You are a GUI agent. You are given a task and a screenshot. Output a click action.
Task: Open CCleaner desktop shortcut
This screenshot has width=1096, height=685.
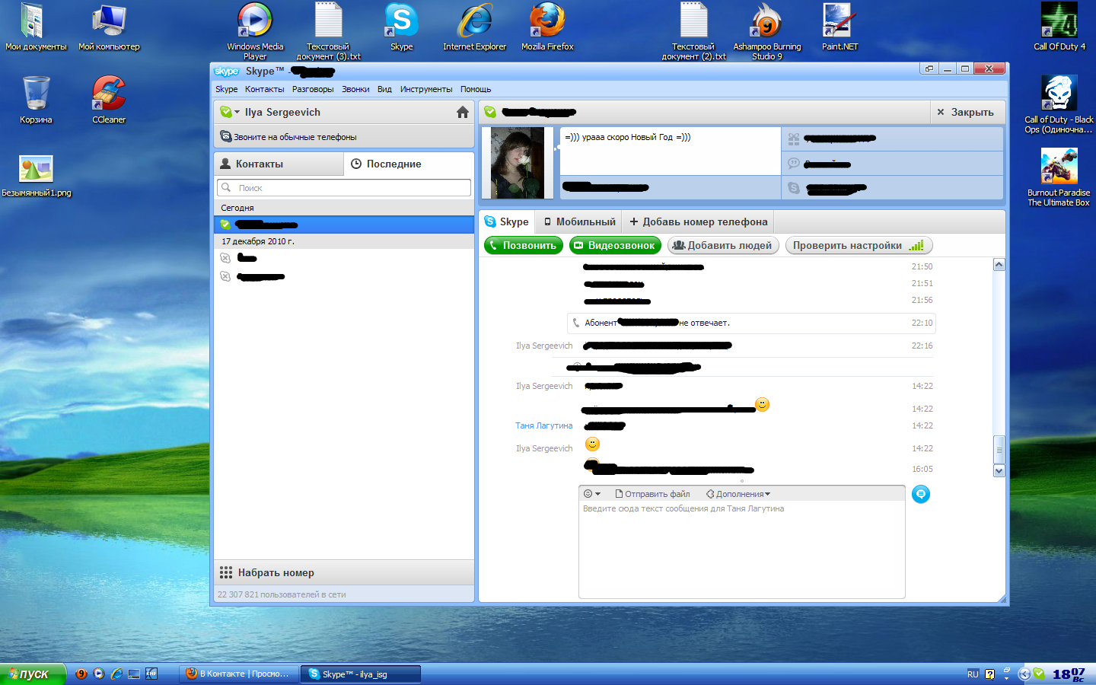click(x=109, y=100)
